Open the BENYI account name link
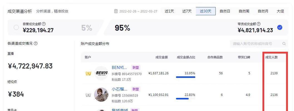 coord(119,67)
